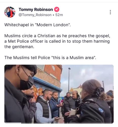Seek using the video progress bar
The width and height of the screenshot is (118, 127).
coord(59,123)
